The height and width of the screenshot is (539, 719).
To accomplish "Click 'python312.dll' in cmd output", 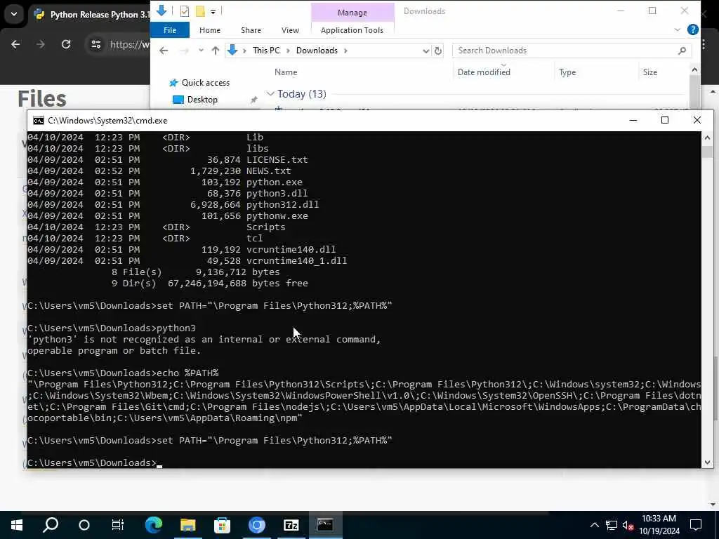I will tap(282, 204).
